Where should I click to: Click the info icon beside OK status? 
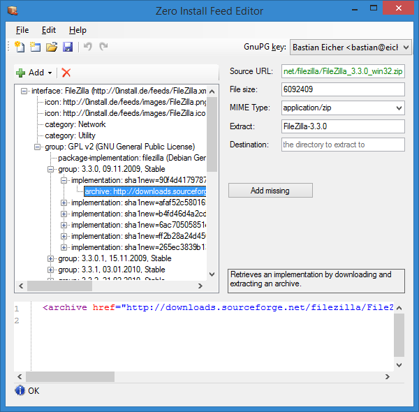pos(20,390)
